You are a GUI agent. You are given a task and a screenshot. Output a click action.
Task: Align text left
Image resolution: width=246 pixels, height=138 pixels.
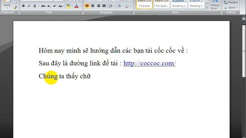pyautogui.click(x=87, y=6)
